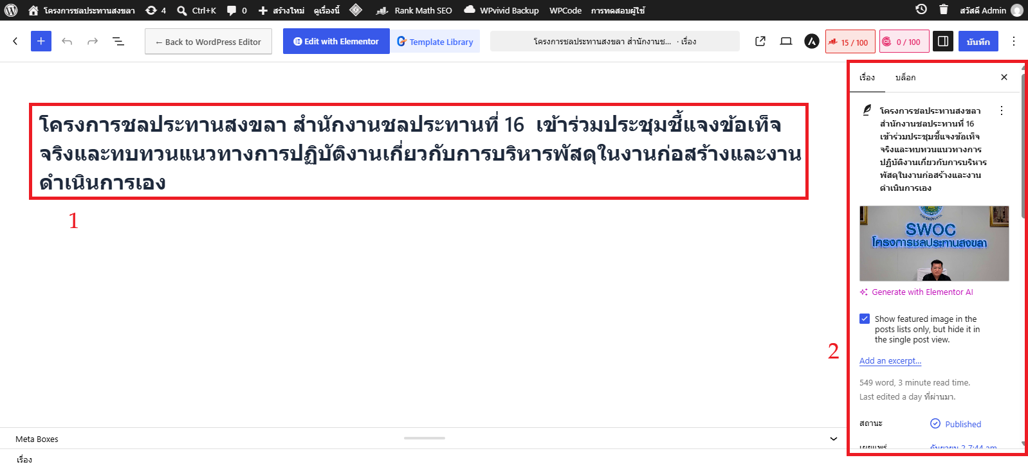Open the device preview laptop icon

786,41
